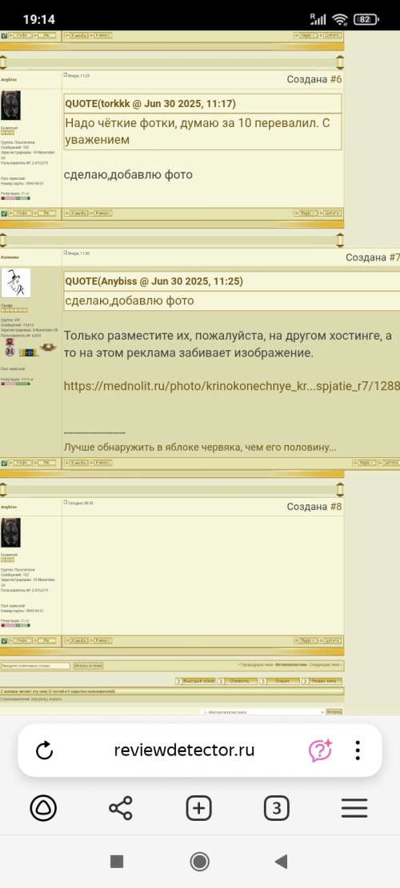Go to Следующая тема link
The height and width of the screenshot is (888, 400).
326,664
